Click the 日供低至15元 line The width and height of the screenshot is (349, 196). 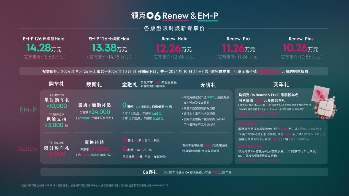click(x=144, y=157)
